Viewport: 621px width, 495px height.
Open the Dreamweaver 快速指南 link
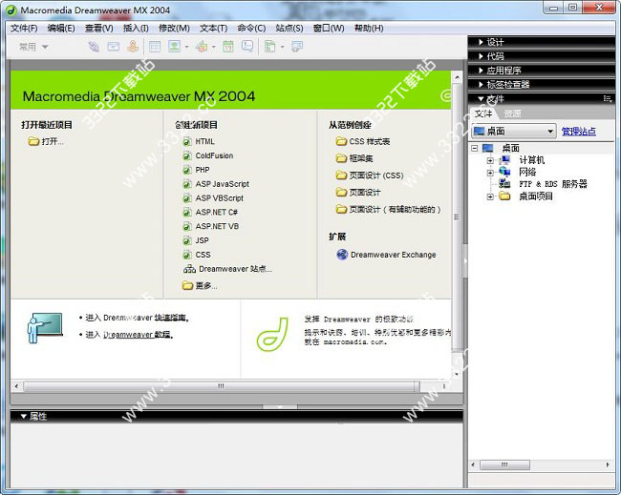click(170, 318)
